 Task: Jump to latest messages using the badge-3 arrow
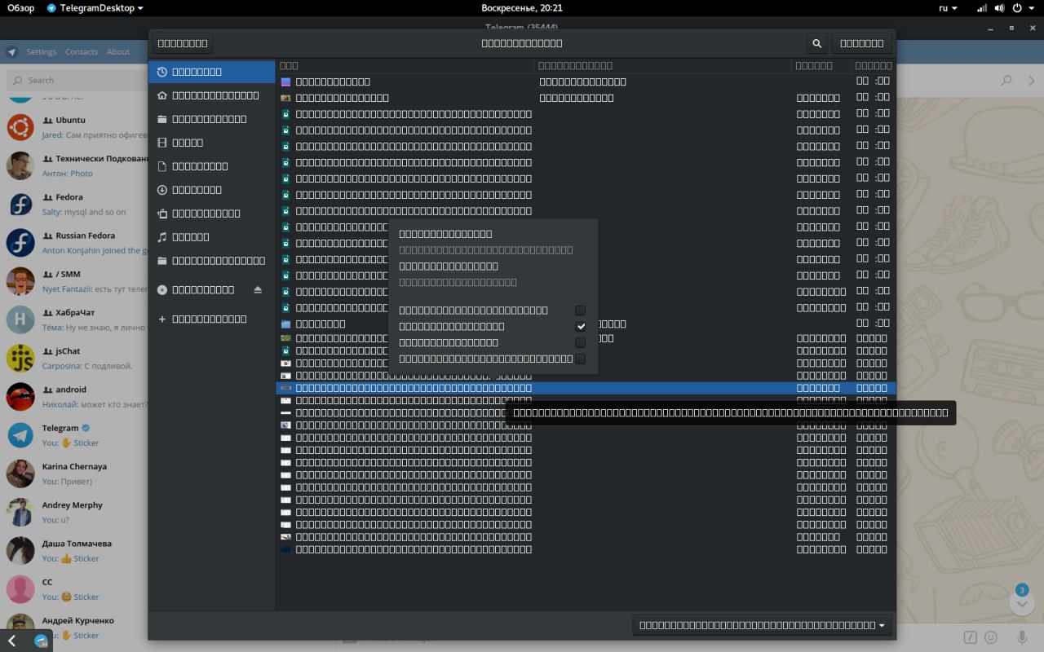pos(1022,602)
